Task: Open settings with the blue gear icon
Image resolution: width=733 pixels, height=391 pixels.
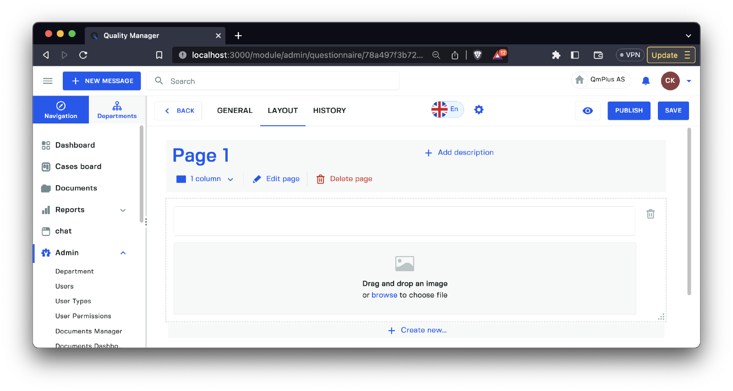Action: pos(479,110)
